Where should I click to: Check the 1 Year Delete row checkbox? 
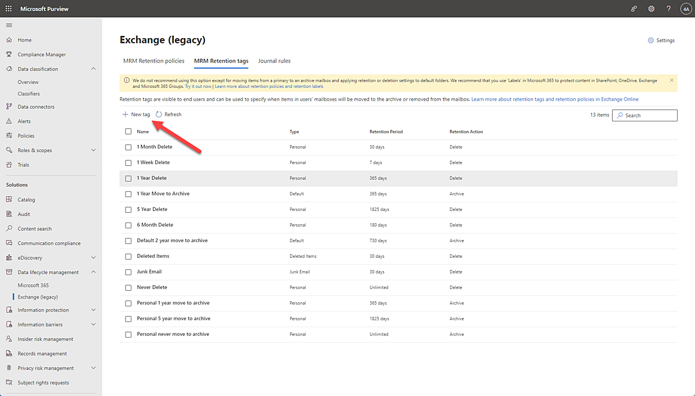tap(128, 178)
